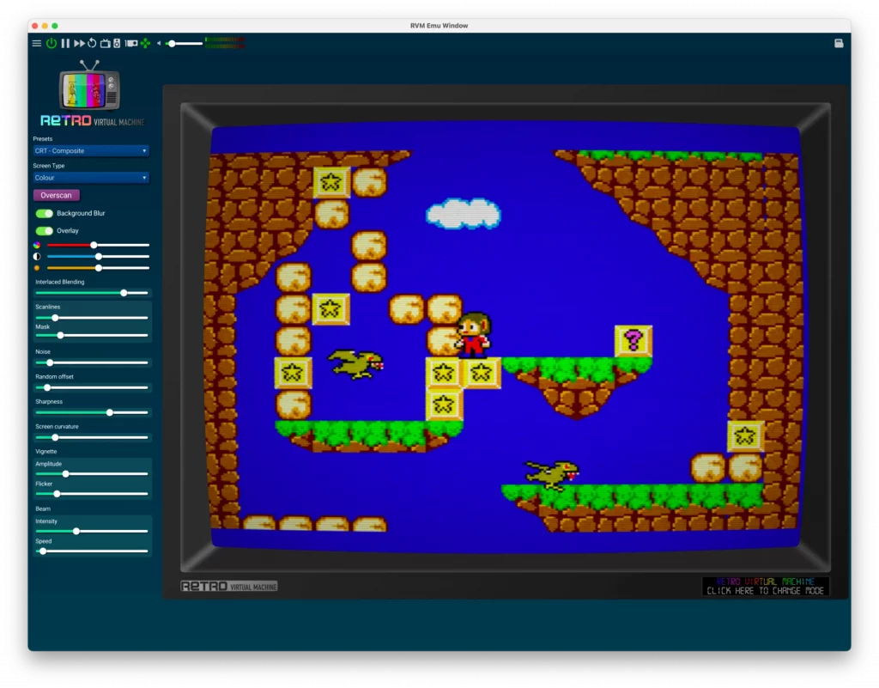Click the colour wheel icon beside the red slider
The width and height of the screenshot is (879, 688).
coord(37,245)
